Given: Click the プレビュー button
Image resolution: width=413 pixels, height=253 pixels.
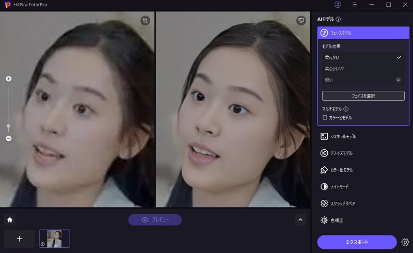Looking at the screenshot, I should point(155,220).
